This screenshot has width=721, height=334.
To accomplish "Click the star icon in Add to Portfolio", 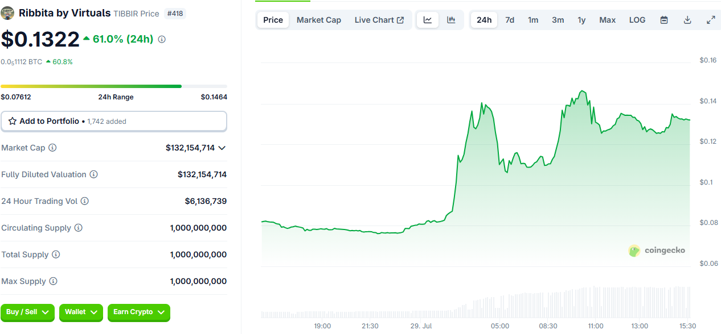I will tap(13, 121).
